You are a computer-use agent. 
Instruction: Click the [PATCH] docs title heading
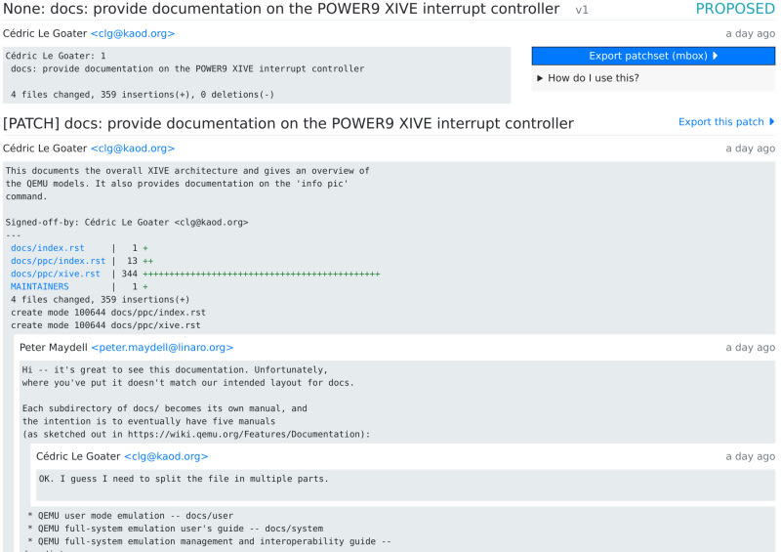[x=288, y=123]
